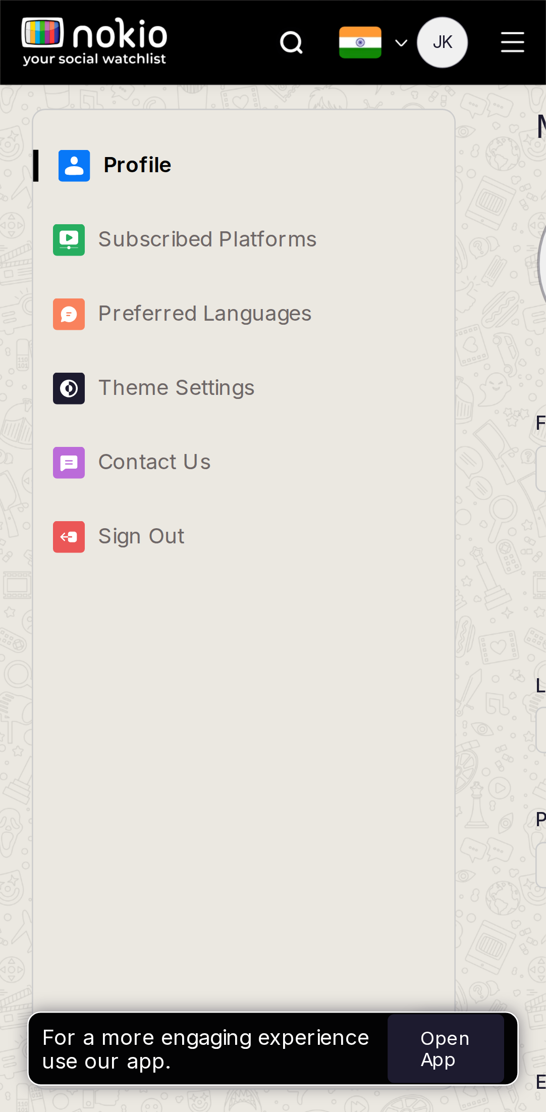Viewport: 546px width, 1112px height.
Task: Click the dark Theme Settings icon
Action: [x=69, y=388]
